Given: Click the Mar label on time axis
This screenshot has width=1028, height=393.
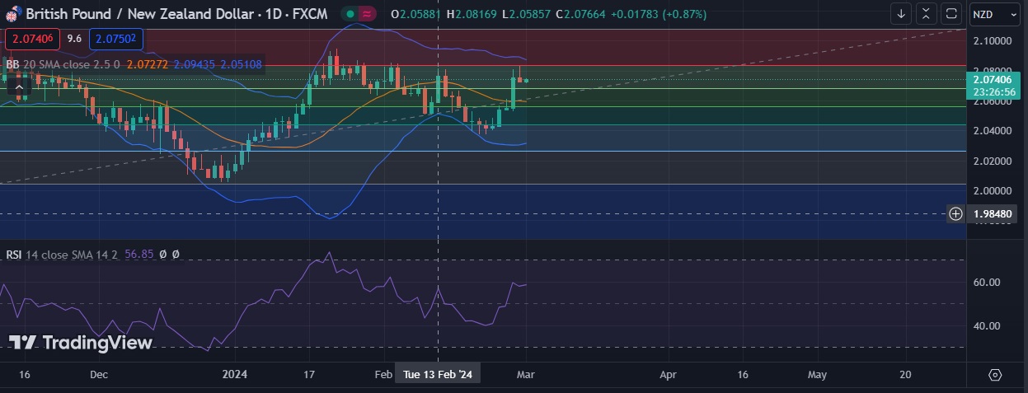Looking at the screenshot, I should (526, 374).
